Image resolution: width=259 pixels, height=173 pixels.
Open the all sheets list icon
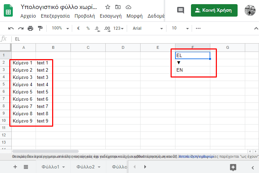pos(26,167)
